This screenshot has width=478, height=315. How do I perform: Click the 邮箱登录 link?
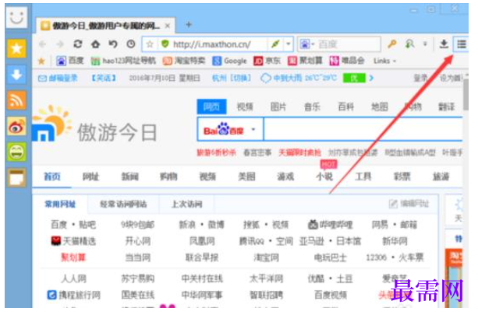pyautogui.click(x=58, y=78)
